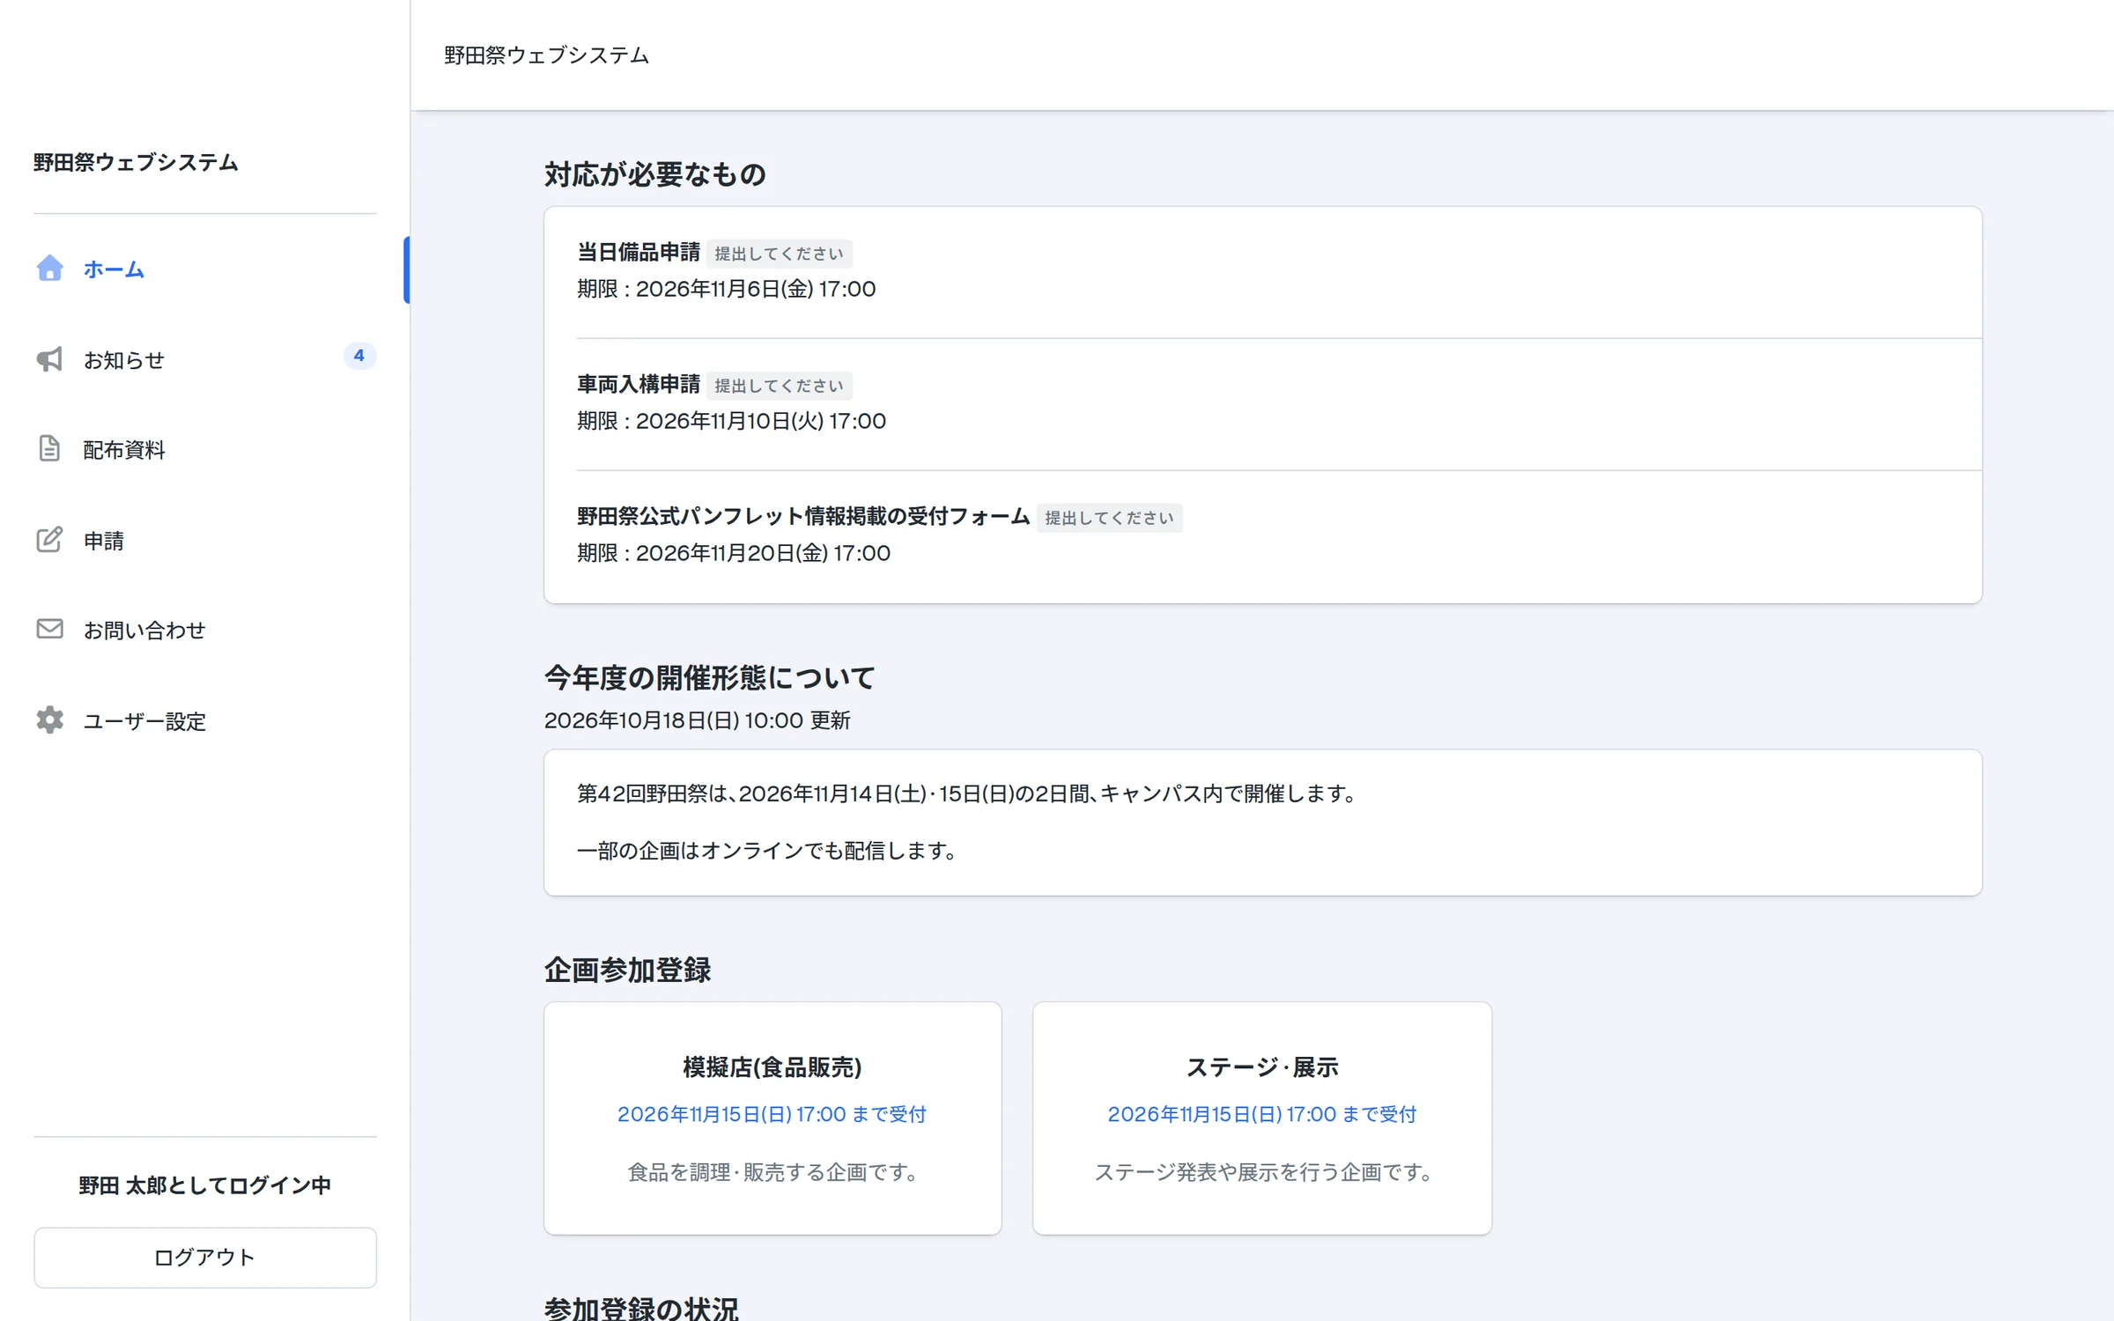Navigate to 申請 page
Screen dimensions: 2114x1321
tap(205, 540)
